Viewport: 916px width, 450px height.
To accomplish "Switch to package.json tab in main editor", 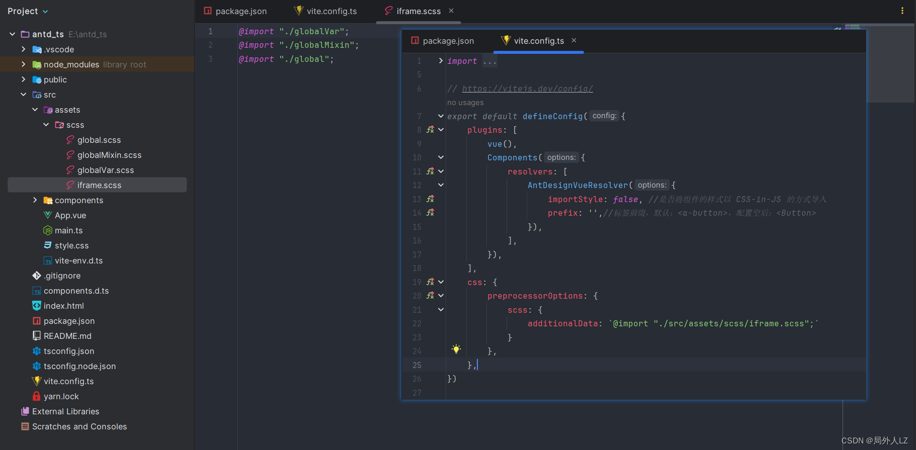I will pyautogui.click(x=235, y=11).
